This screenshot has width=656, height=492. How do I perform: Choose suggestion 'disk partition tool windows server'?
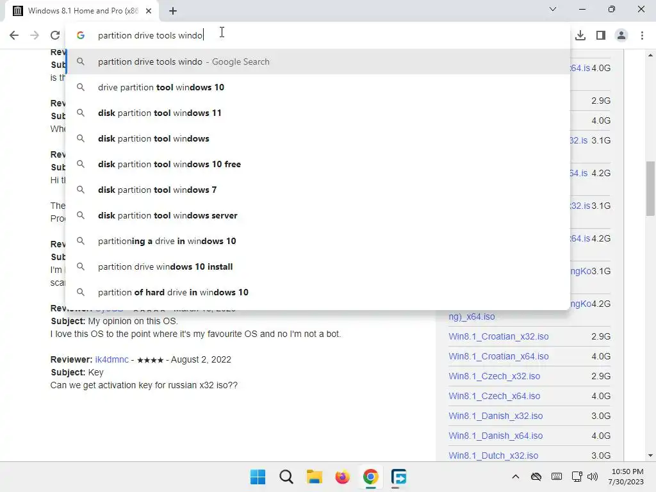(318, 215)
